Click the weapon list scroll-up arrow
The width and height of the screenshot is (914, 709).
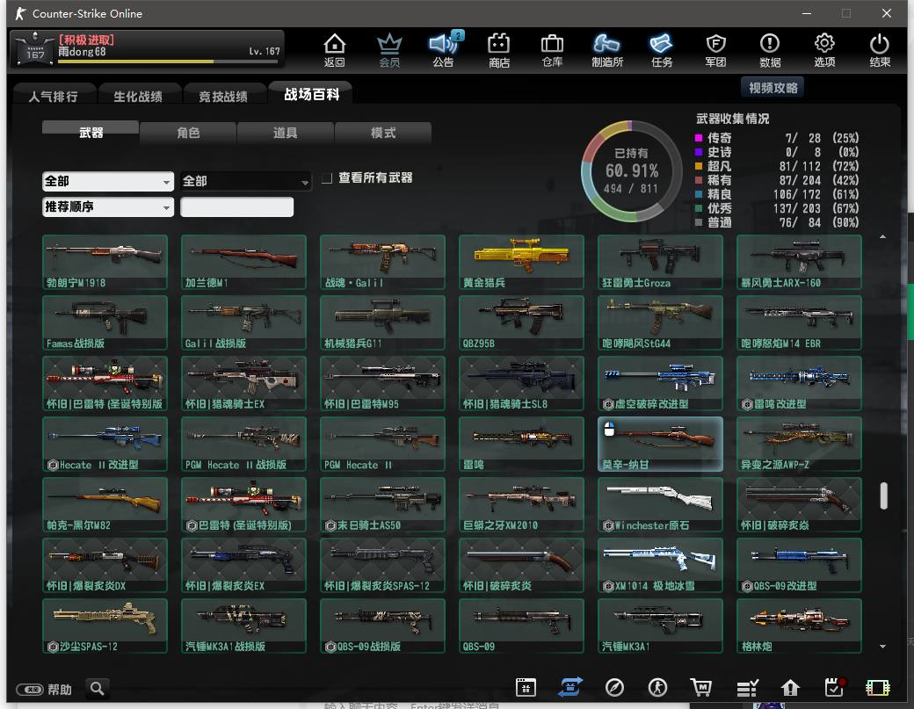pos(882,236)
